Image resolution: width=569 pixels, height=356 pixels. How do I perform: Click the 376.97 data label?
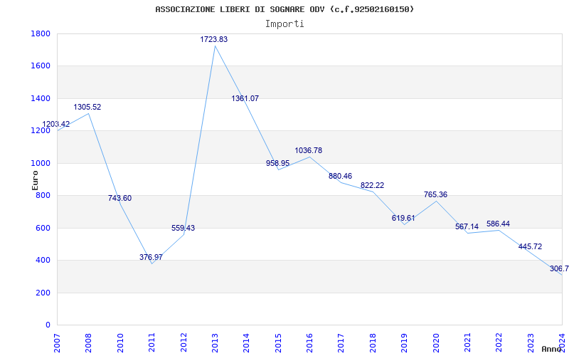[151, 257]
